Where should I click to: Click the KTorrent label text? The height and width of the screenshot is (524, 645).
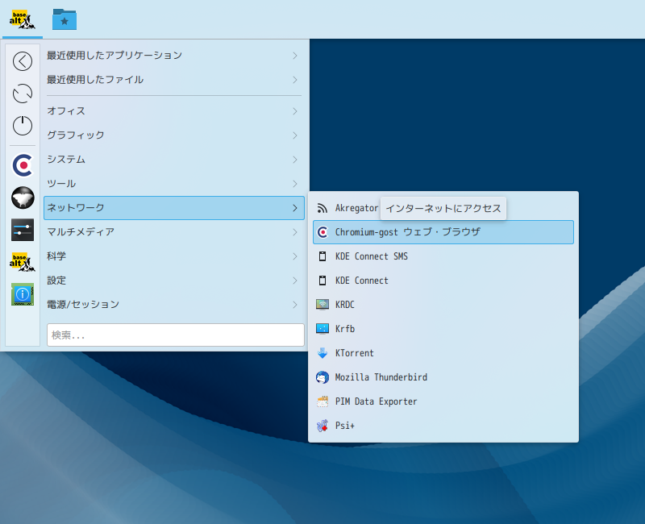355,353
